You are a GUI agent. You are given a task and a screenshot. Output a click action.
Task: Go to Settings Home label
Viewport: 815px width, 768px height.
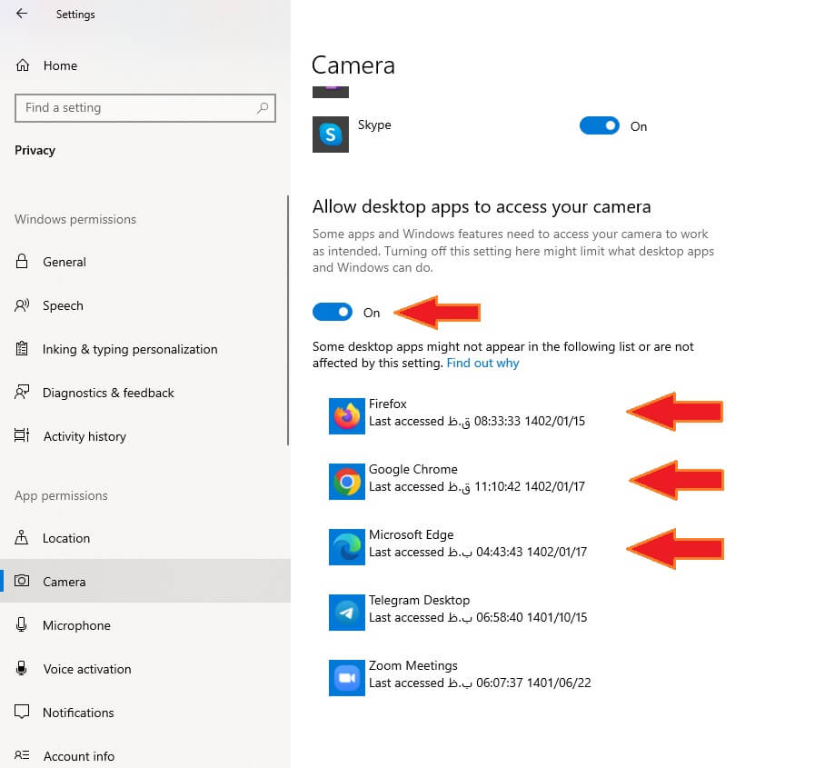[x=60, y=65]
